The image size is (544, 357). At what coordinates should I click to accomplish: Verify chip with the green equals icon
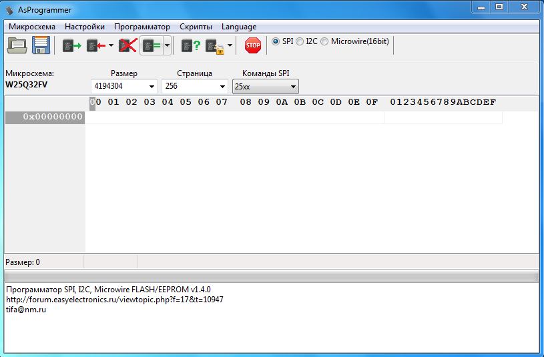click(152, 45)
